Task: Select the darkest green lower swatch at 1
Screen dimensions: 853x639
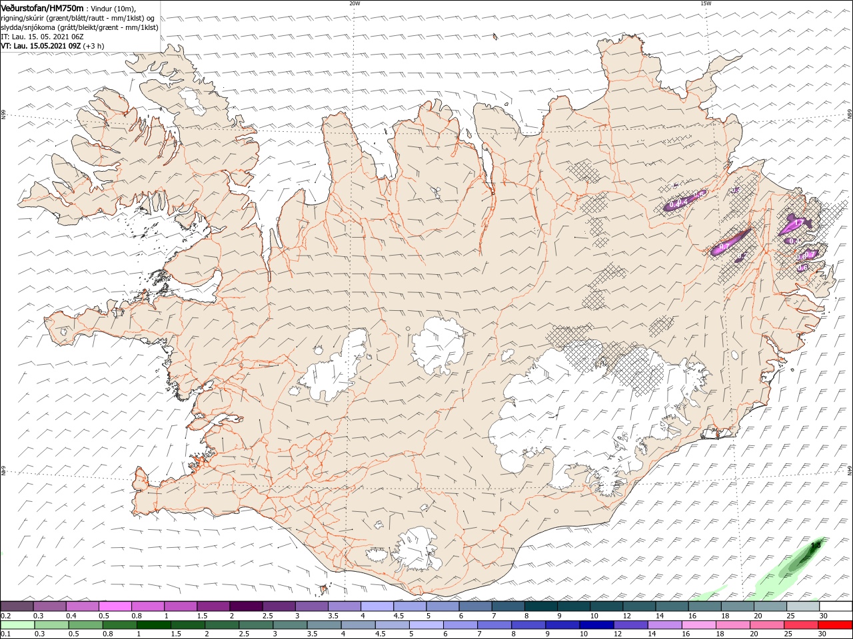Action: (x=153, y=625)
